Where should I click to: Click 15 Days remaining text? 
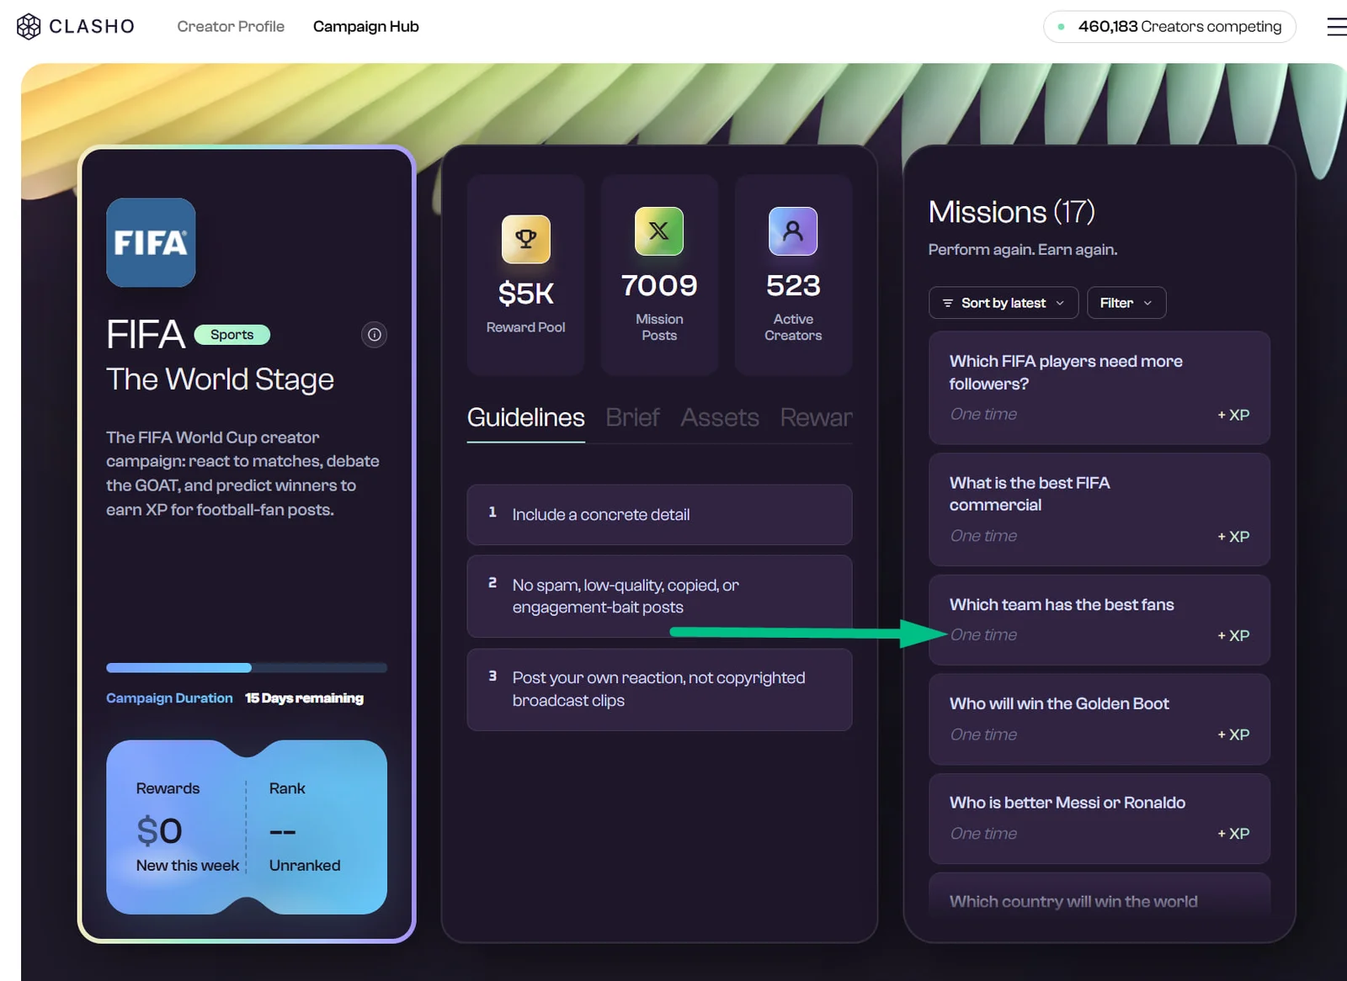pos(304,698)
